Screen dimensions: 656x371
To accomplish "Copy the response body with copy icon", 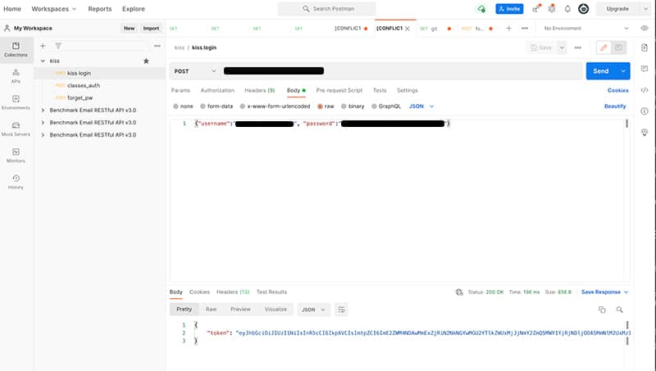I will click(602, 310).
